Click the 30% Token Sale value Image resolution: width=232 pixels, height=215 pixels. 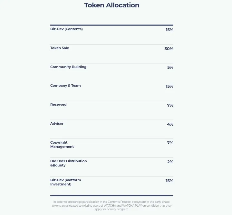169,49
